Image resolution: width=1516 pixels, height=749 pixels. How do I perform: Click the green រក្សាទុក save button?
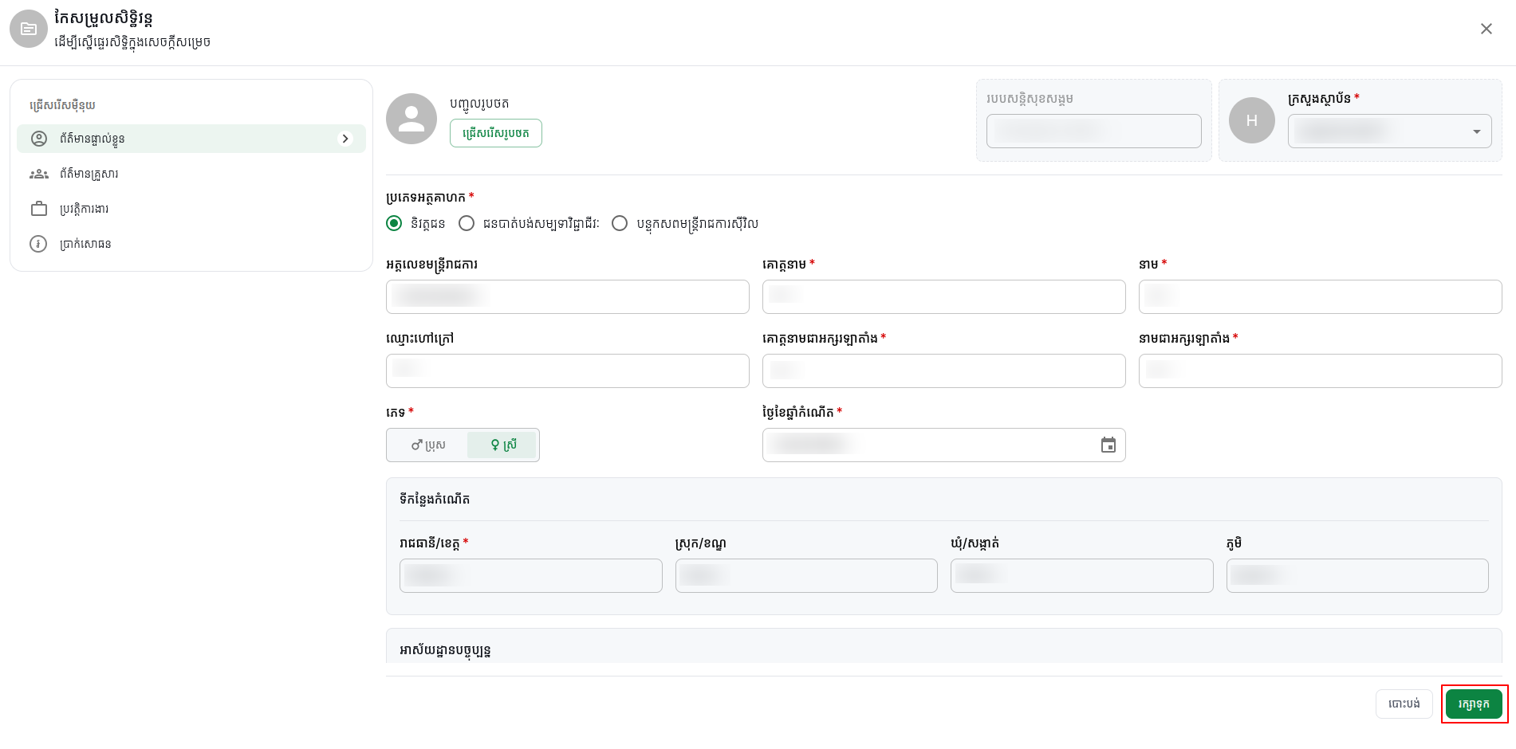coord(1474,704)
